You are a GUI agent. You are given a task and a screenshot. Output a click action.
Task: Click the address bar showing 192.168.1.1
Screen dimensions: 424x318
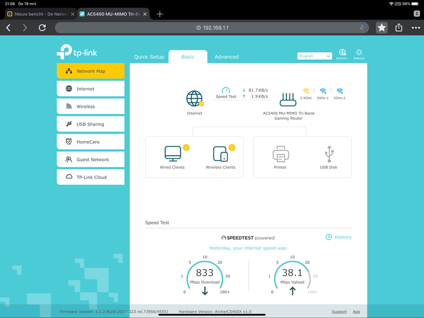coord(212,28)
